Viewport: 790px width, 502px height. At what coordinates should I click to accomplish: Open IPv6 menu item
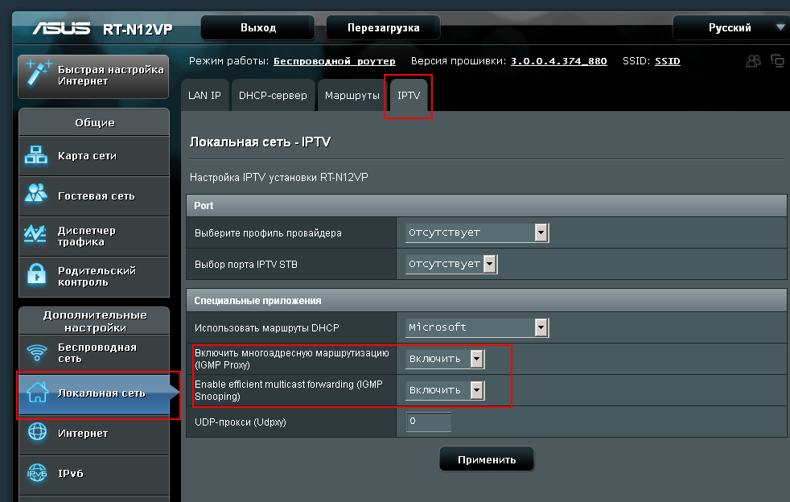pyautogui.click(x=93, y=474)
